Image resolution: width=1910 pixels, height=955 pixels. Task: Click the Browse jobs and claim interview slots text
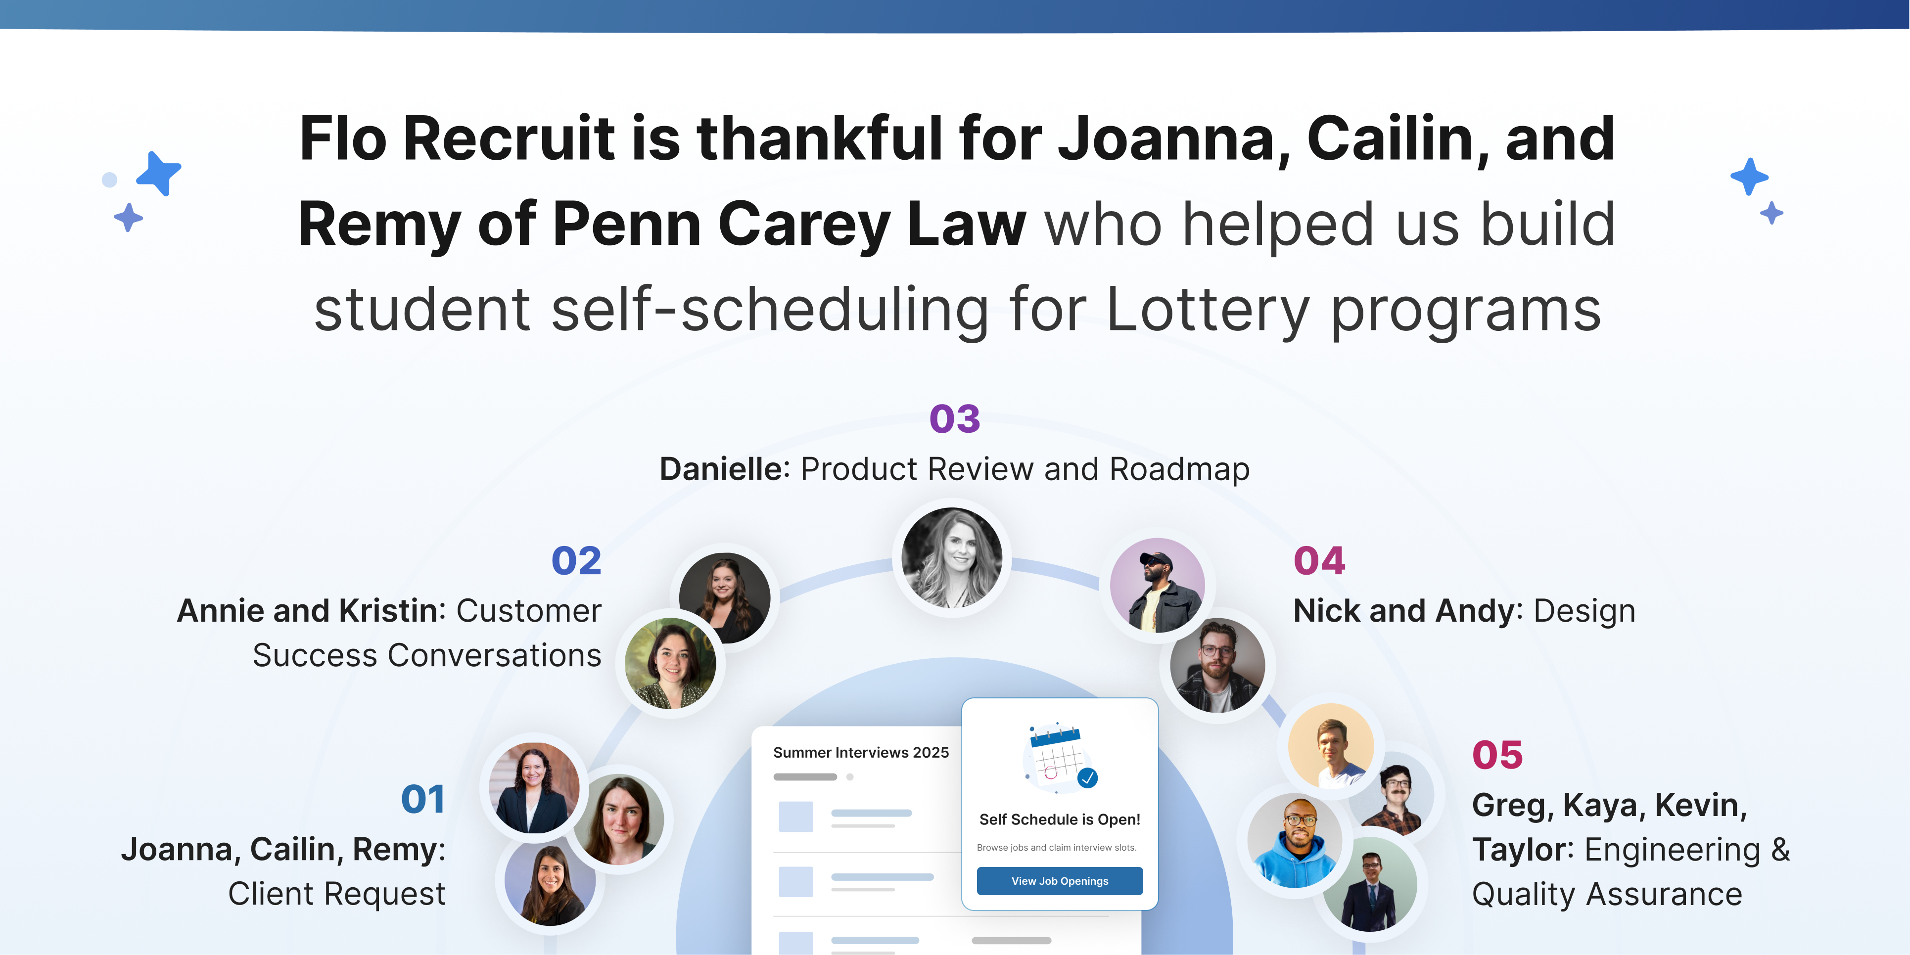(x=1057, y=848)
